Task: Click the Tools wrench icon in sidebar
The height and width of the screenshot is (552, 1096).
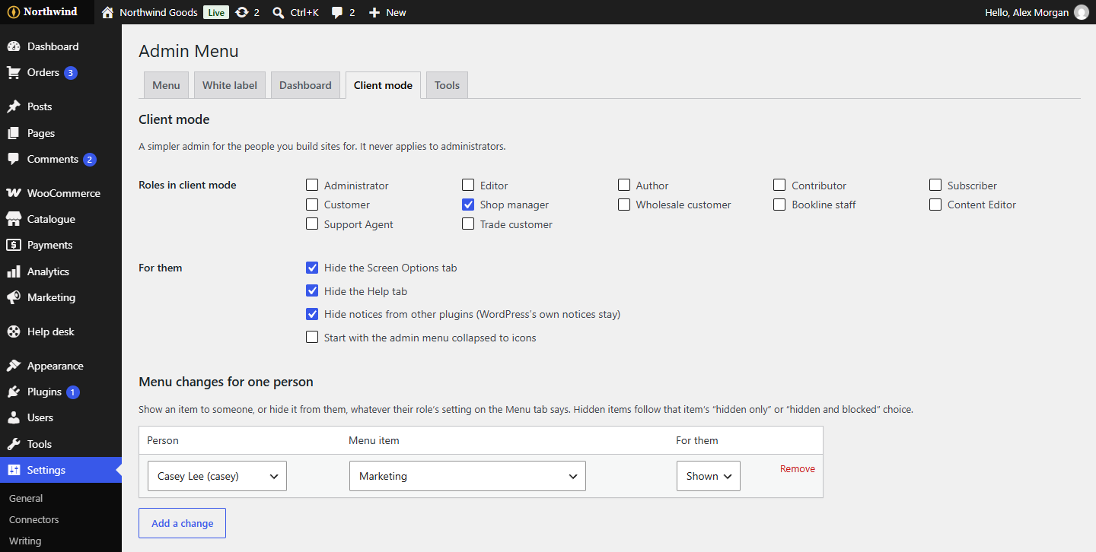Action: point(13,444)
